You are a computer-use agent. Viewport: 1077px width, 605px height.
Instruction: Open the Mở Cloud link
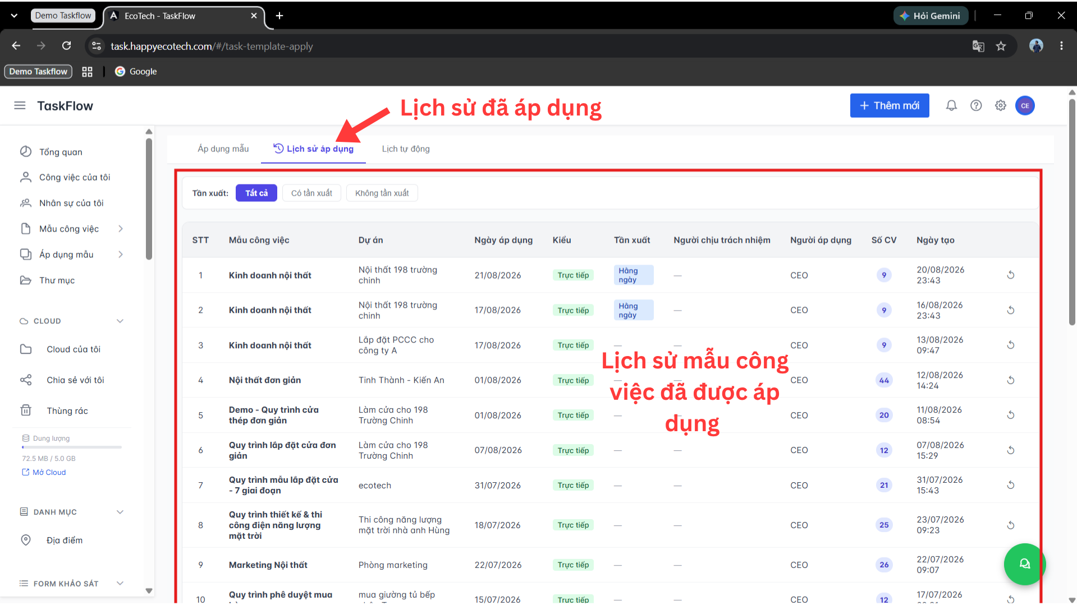(44, 472)
